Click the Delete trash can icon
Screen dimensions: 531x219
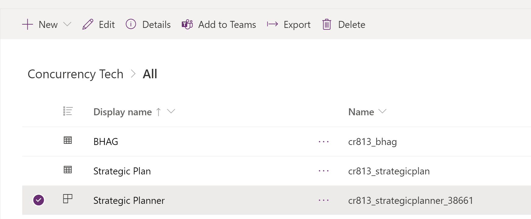tap(327, 25)
